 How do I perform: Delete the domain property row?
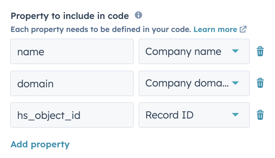coord(260,83)
